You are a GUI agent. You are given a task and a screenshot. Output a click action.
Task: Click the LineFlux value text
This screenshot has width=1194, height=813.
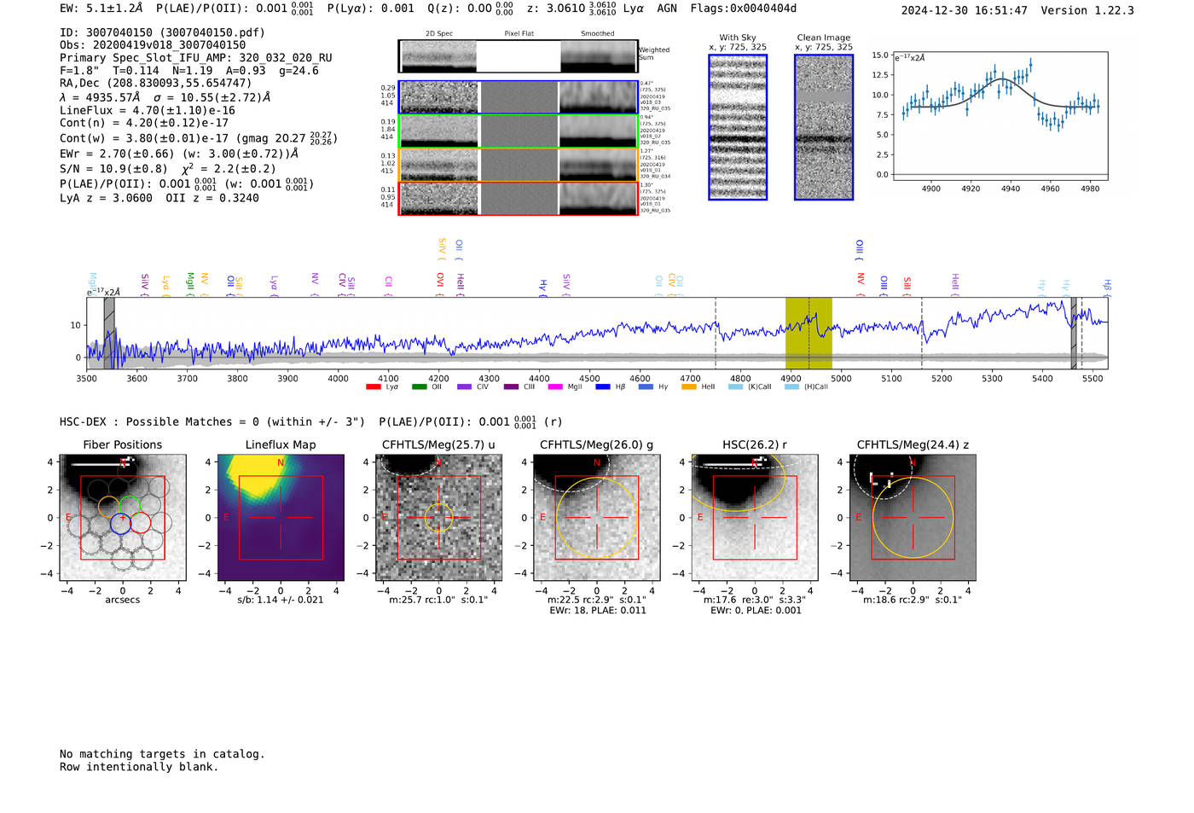148,111
